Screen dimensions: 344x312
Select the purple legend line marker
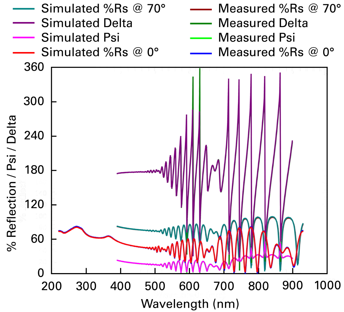(23, 23)
